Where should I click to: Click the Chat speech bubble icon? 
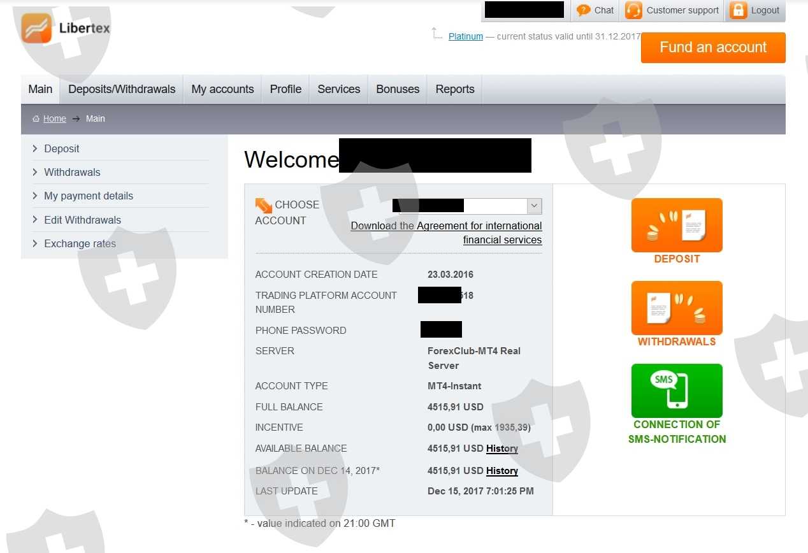point(583,10)
